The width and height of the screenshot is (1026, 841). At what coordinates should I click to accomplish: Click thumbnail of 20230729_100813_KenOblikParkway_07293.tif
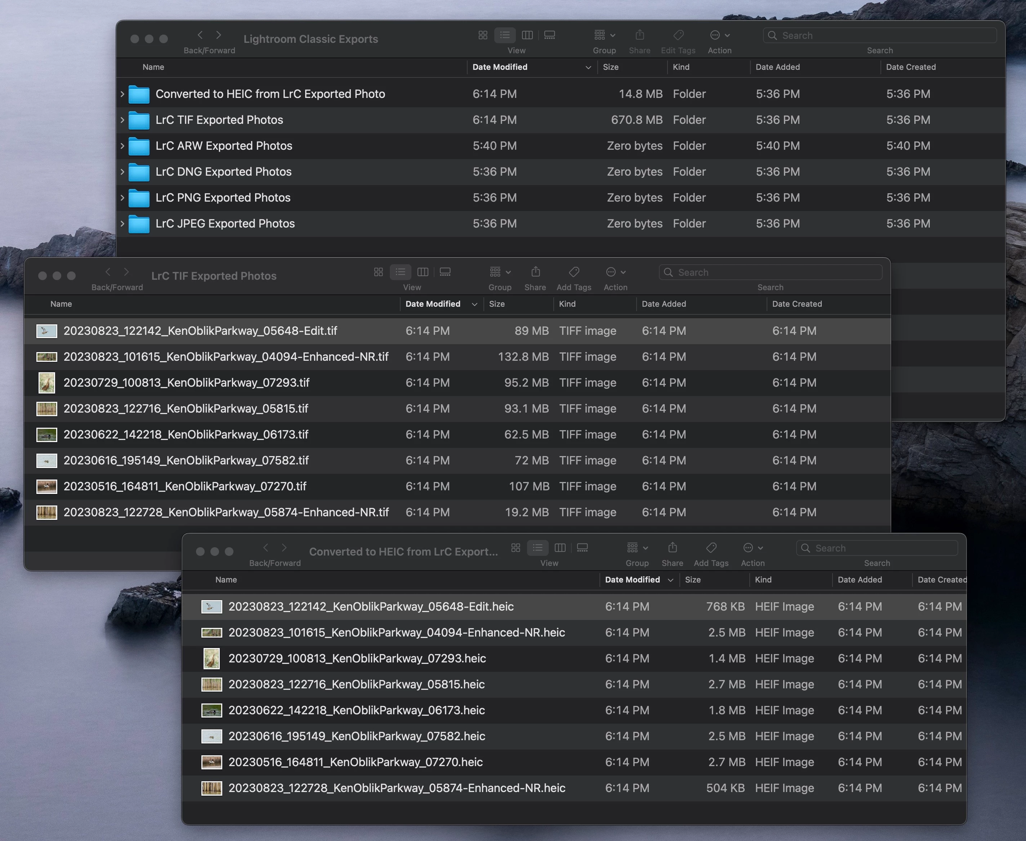coord(46,383)
